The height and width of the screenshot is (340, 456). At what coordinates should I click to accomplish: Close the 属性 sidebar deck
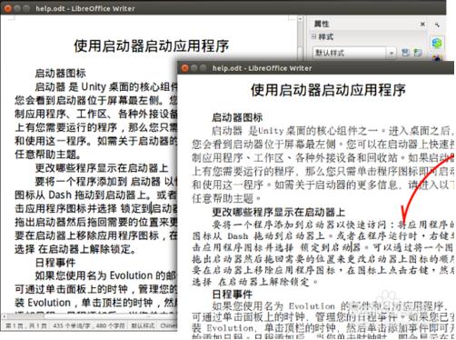pos(422,24)
